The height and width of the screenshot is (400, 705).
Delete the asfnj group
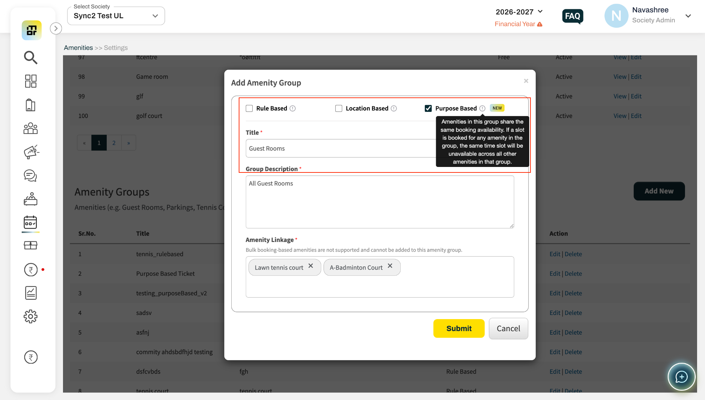(573, 333)
